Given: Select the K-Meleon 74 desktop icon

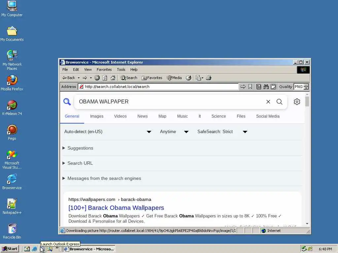Looking at the screenshot, I should [12, 108].
